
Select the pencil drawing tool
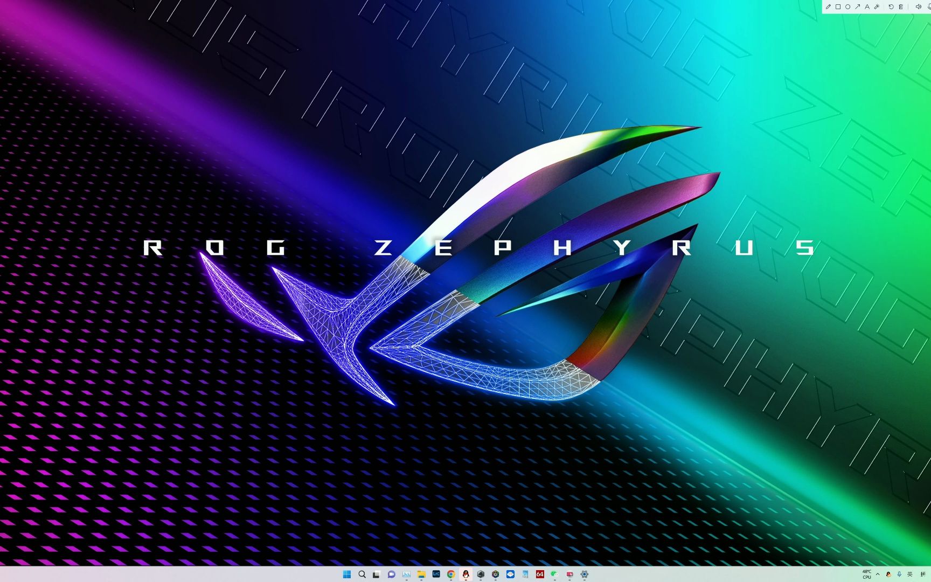828,7
